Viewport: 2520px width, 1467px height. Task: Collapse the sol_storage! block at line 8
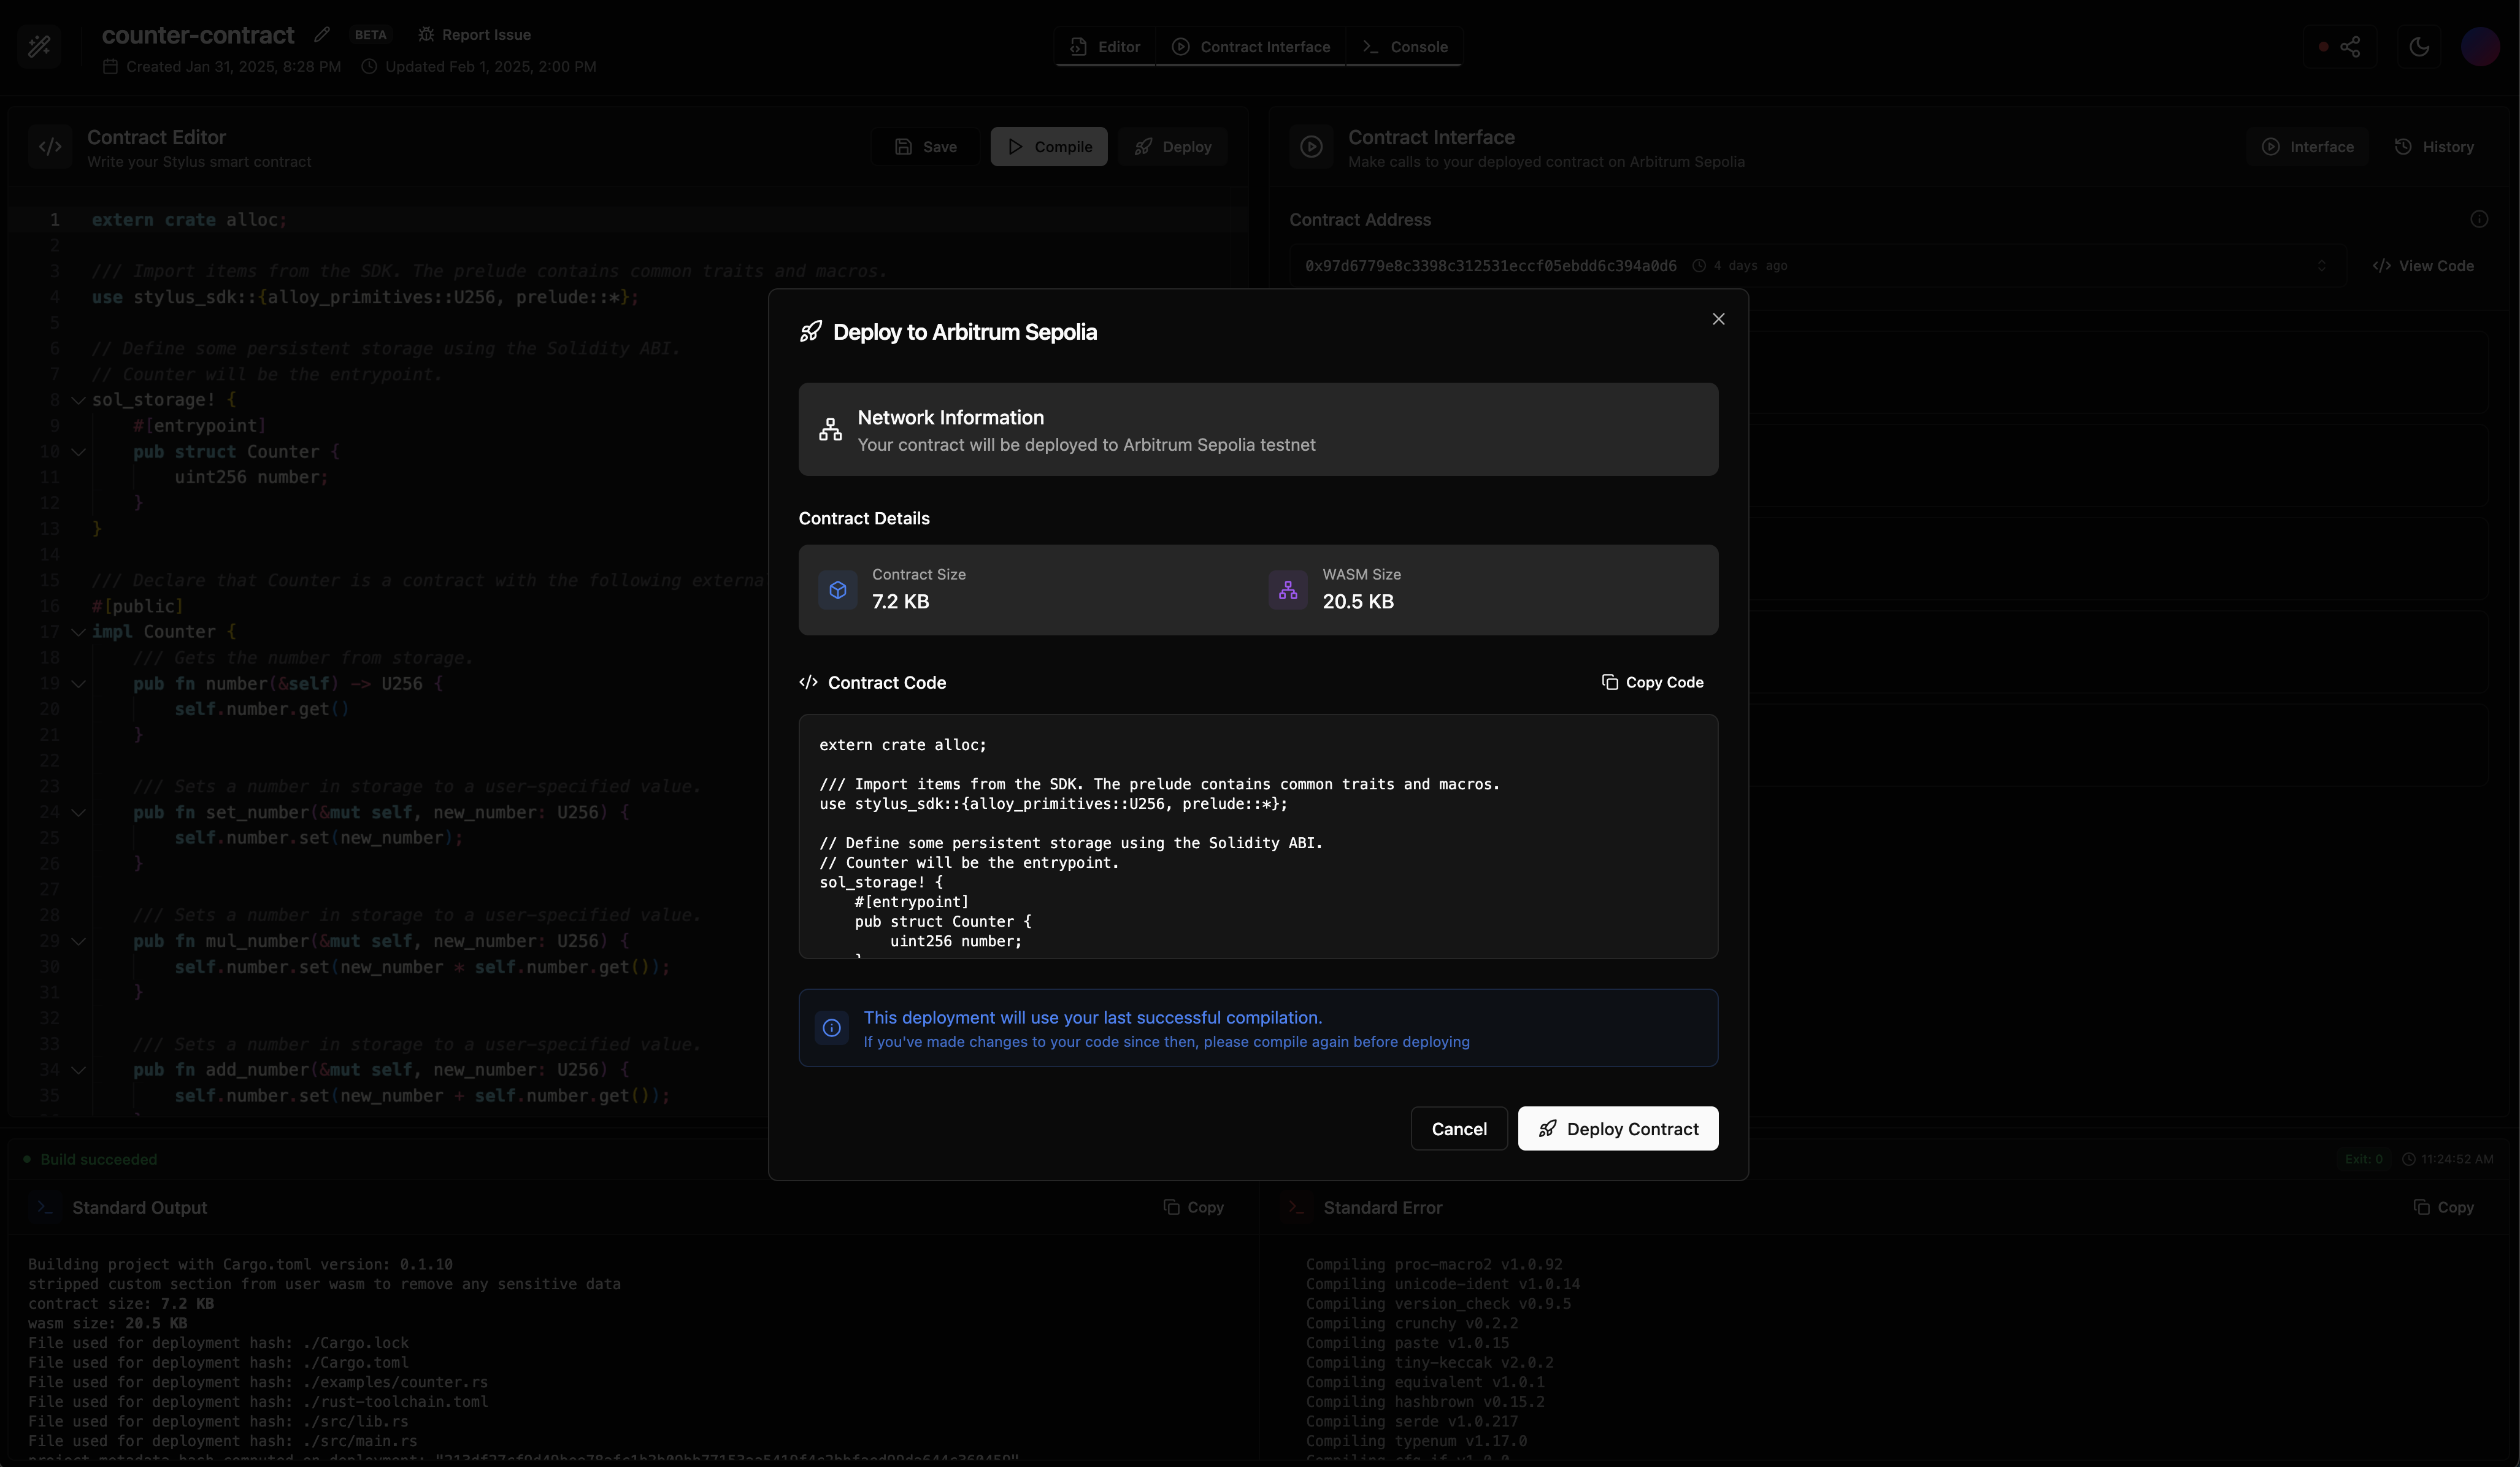78,400
